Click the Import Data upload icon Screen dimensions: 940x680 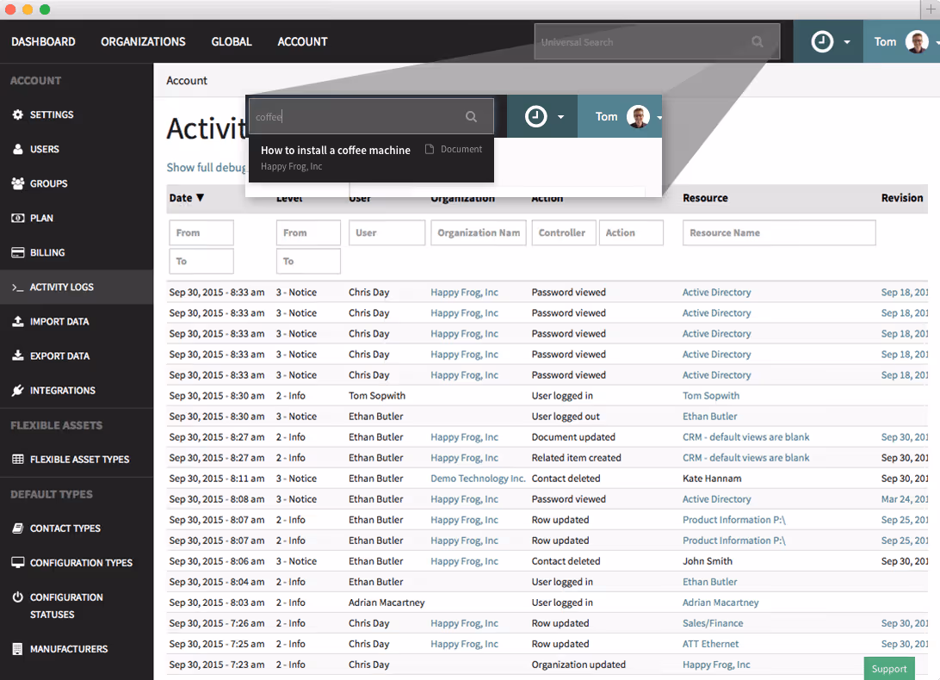pyautogui.click(x=18, y=321)
